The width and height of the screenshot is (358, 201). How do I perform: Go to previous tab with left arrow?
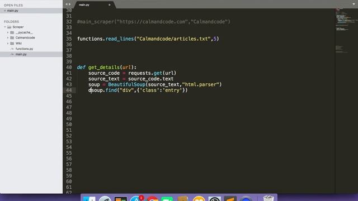(x=67, y=4)
